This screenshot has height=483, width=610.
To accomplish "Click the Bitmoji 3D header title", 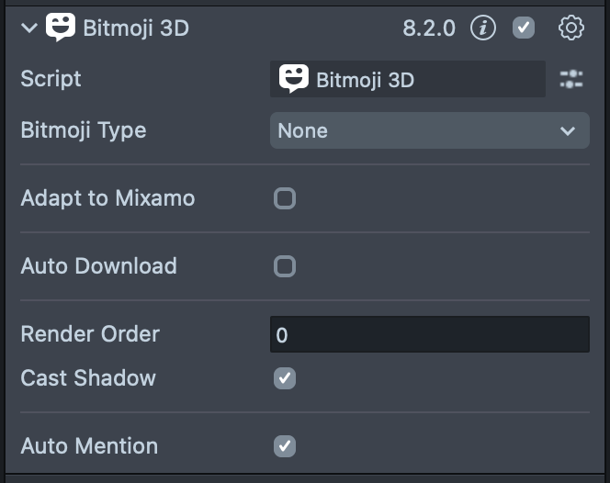I will pyautogui.click(x=136, y=28).
